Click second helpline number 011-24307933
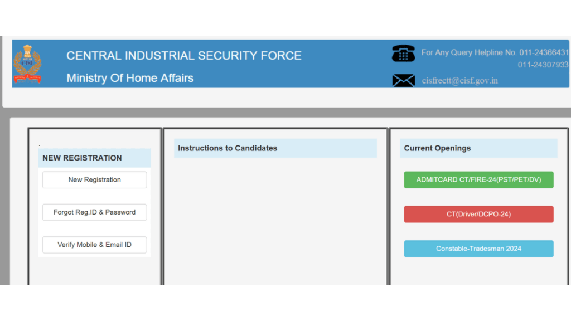 point(543,65)
